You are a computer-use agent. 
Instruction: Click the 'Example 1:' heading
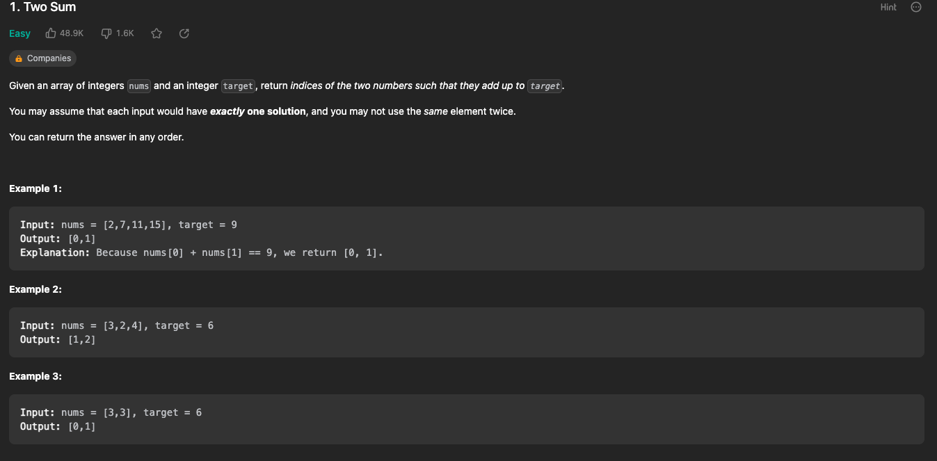(35, 188)
